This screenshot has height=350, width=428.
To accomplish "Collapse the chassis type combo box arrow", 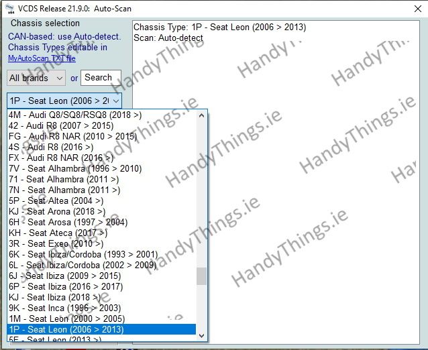I will point(116,101).
